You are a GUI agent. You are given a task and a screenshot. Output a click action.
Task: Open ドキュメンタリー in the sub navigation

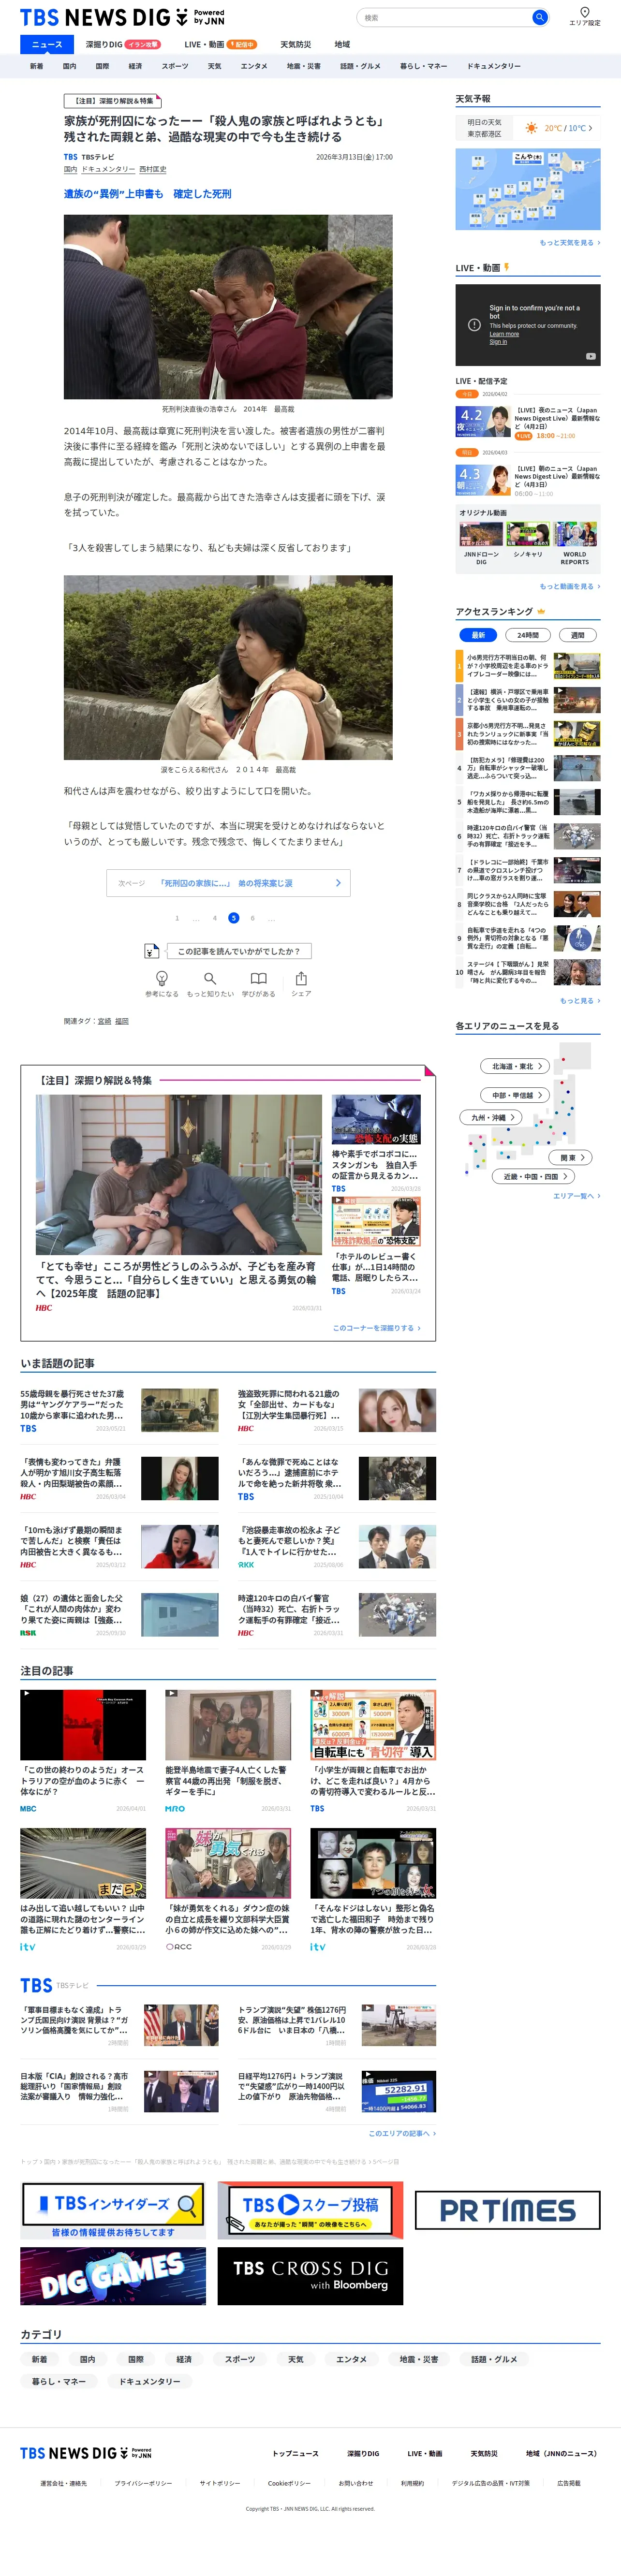coord(494,66)
